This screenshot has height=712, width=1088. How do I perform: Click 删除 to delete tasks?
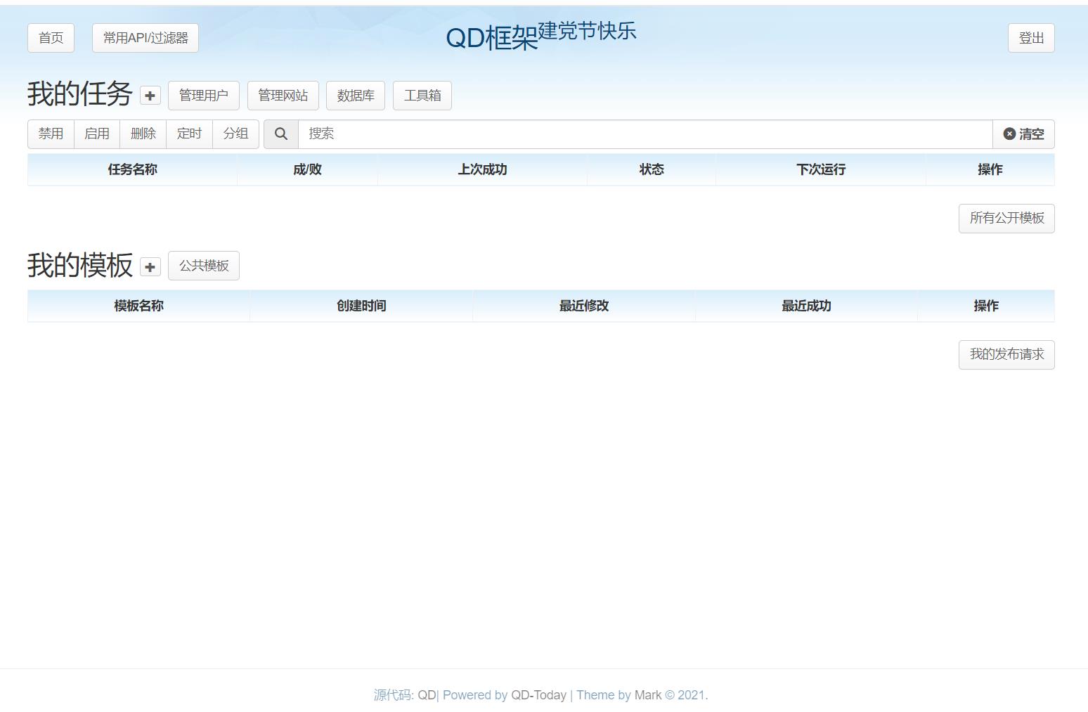143,134
